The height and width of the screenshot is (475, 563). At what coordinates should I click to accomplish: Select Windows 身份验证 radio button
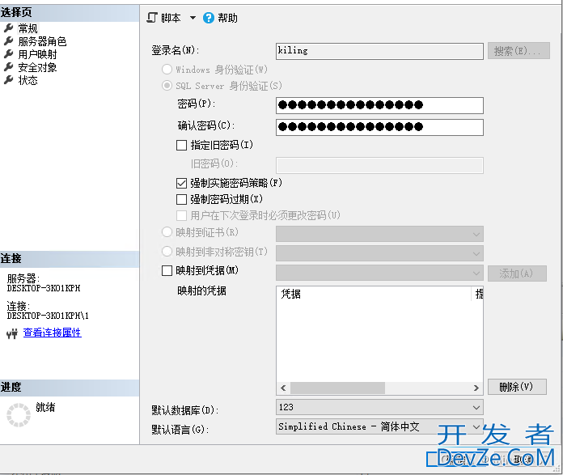(167, 69)
